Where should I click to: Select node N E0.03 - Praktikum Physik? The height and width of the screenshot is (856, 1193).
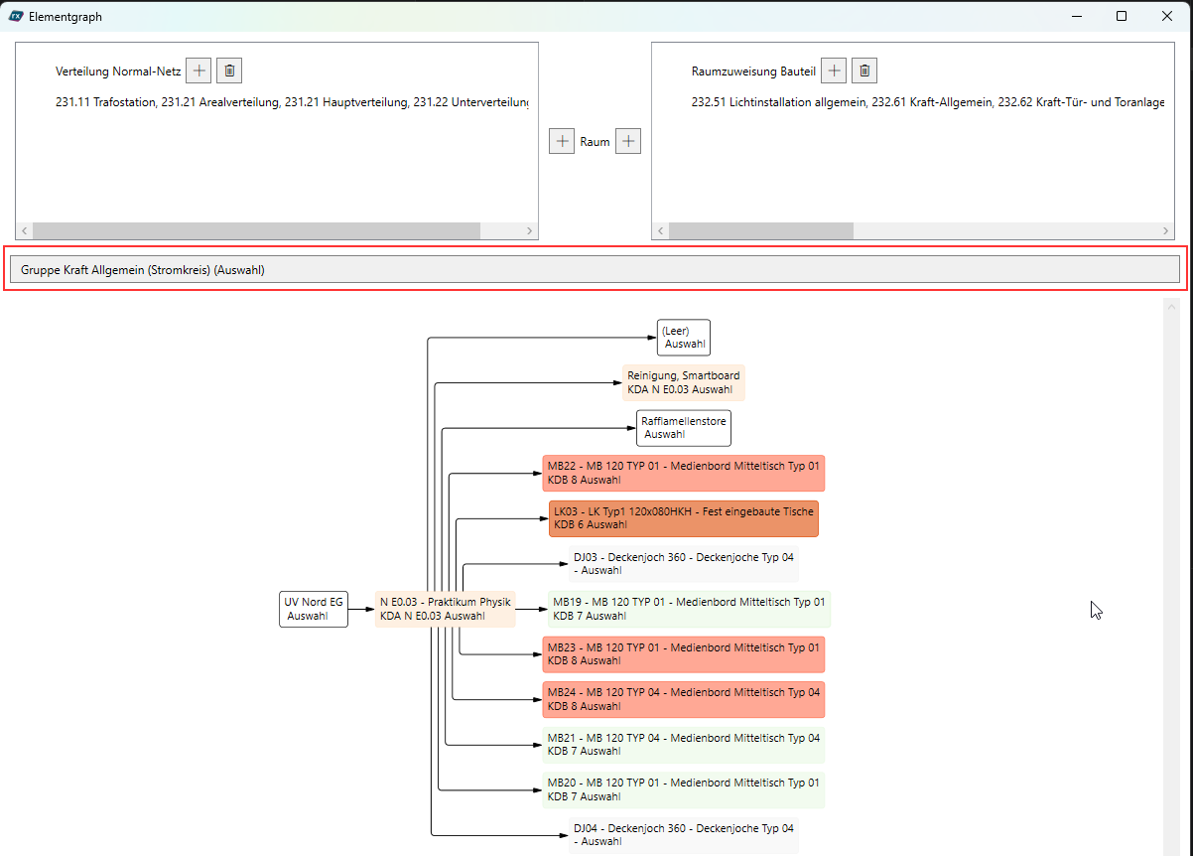(445, 609)
